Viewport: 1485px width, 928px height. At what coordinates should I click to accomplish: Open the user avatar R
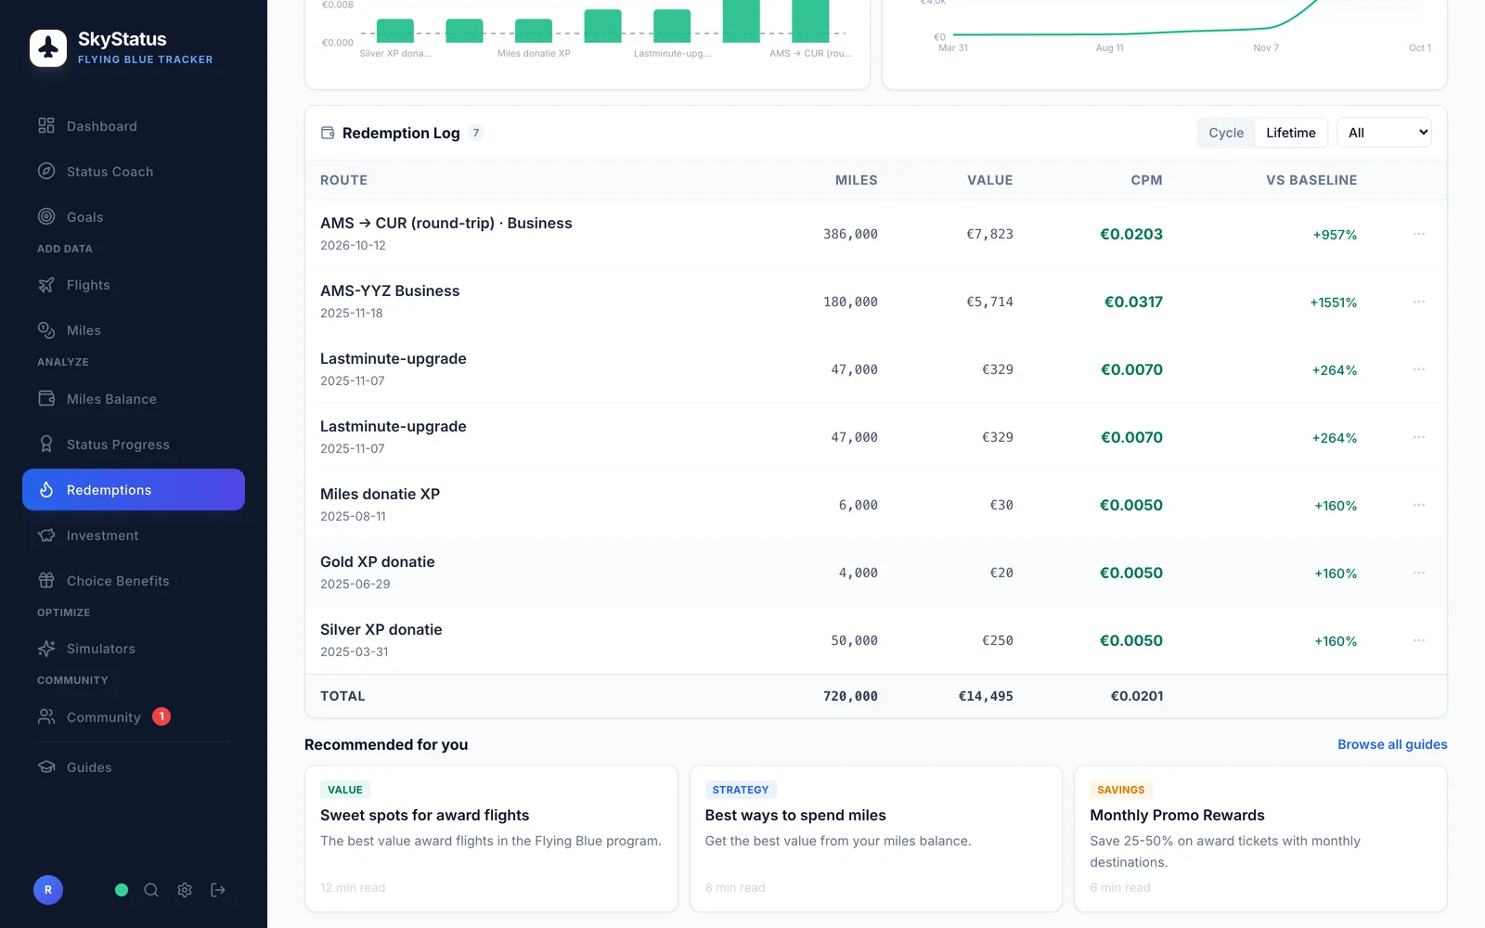(48, 890)
